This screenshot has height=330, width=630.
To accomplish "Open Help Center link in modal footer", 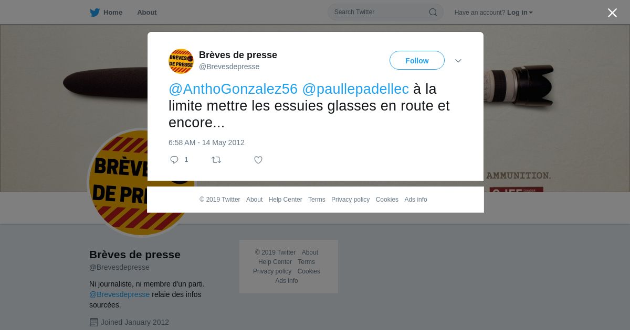I will (x=285, y=200).
